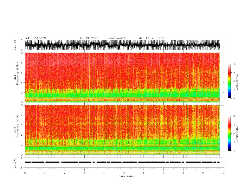Select the date 'Jul. 19, 2019'
The height and width of the screenshot is (194, 251).
click(x=88, y=38)
